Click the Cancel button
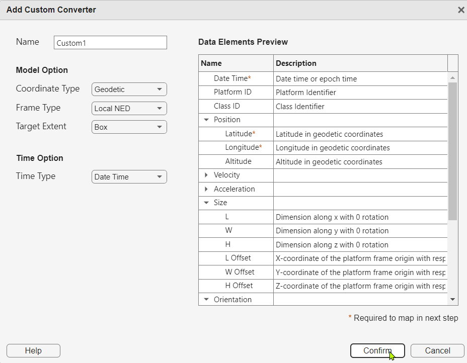The width and height of the screenshot is (467, 363). coord(437,350)
